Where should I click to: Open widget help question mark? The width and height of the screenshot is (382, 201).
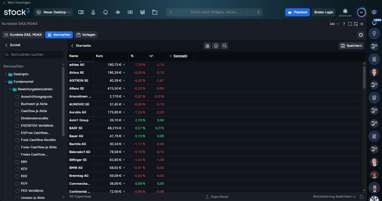coord(344,24)
